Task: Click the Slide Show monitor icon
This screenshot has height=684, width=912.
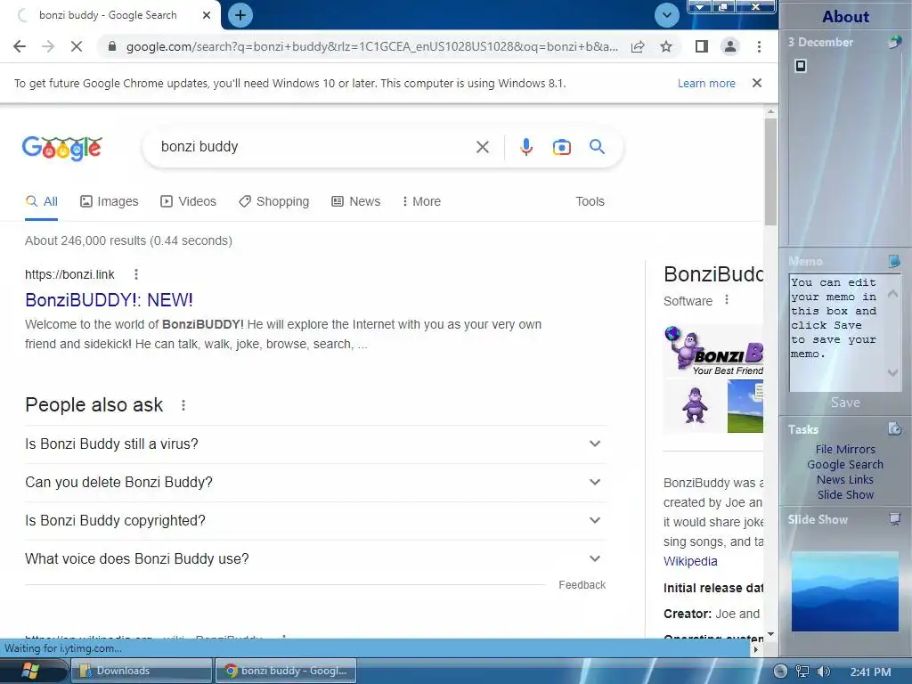Action: pos(894,519)
